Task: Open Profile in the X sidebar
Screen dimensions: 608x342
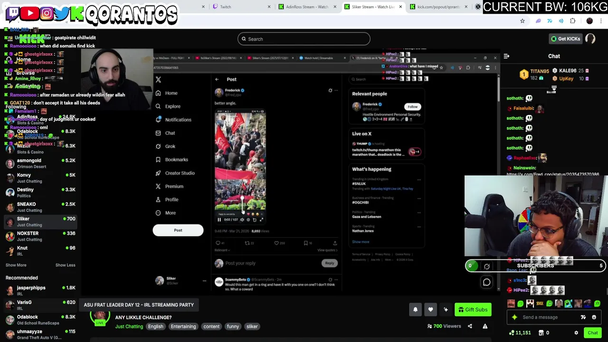Action: (167, 199)
